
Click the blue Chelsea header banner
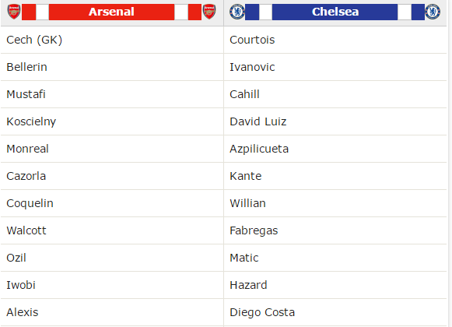(335, 12)
